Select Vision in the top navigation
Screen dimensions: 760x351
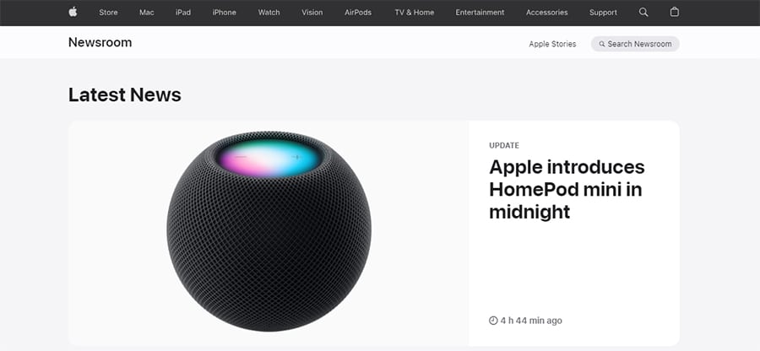click(312, 13)
